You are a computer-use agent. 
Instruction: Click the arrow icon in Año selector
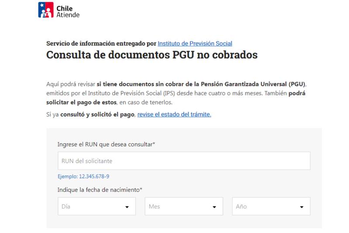tap(301, 207)
